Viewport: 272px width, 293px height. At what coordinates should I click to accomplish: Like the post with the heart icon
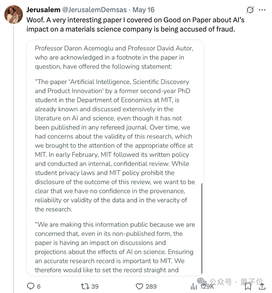(139, 286)
